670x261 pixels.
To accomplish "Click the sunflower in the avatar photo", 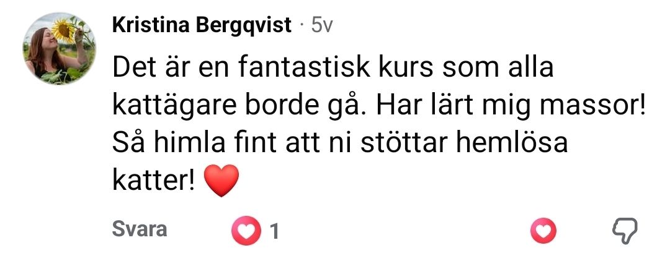I will coord(64,31).
